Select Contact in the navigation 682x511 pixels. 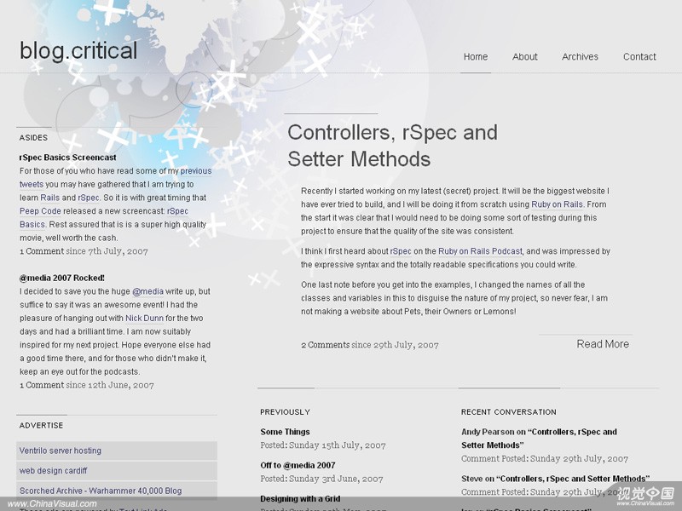coord(639,56)
